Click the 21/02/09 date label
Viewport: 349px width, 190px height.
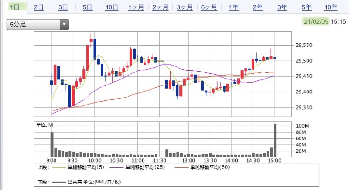pos(316,21)
